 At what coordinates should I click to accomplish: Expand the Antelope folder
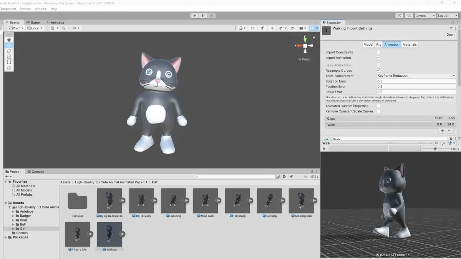13,211
